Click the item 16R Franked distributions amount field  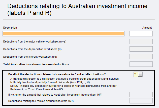tap(141, 101)
